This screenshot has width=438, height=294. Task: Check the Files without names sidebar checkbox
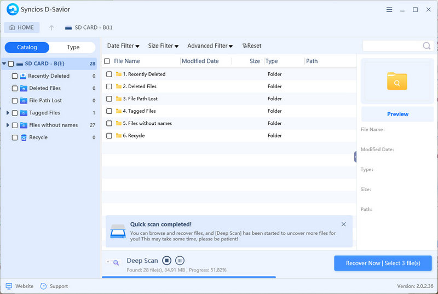[x=15, y=125]
